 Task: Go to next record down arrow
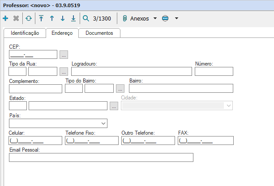pyautogui.click(x=63, y=19)
